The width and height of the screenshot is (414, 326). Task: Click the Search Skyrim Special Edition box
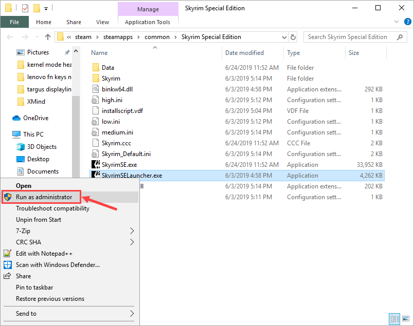coord(350,37)
